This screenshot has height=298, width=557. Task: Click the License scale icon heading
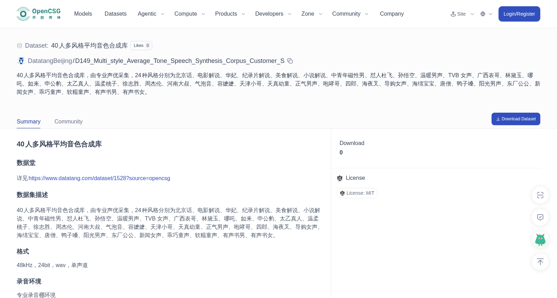coord(340,178)
